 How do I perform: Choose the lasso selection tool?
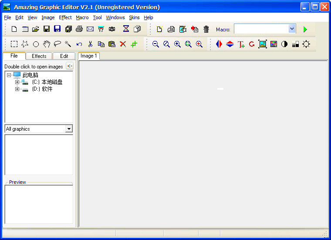click(x=57, y=44)
